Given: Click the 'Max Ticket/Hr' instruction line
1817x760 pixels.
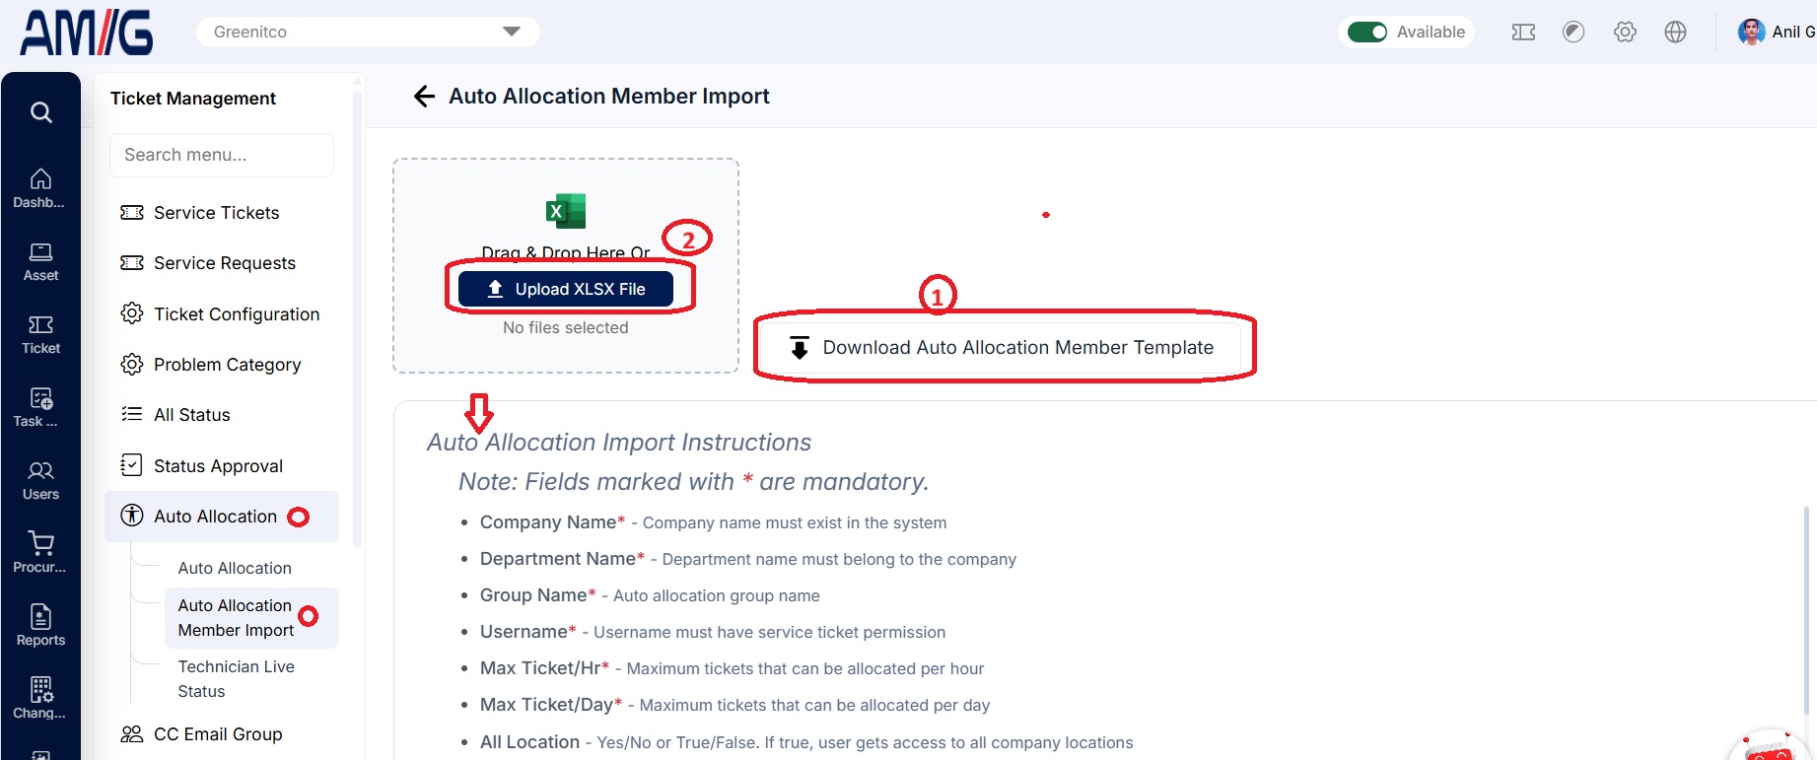Looking at the screenshot, I should pos(732,668).
